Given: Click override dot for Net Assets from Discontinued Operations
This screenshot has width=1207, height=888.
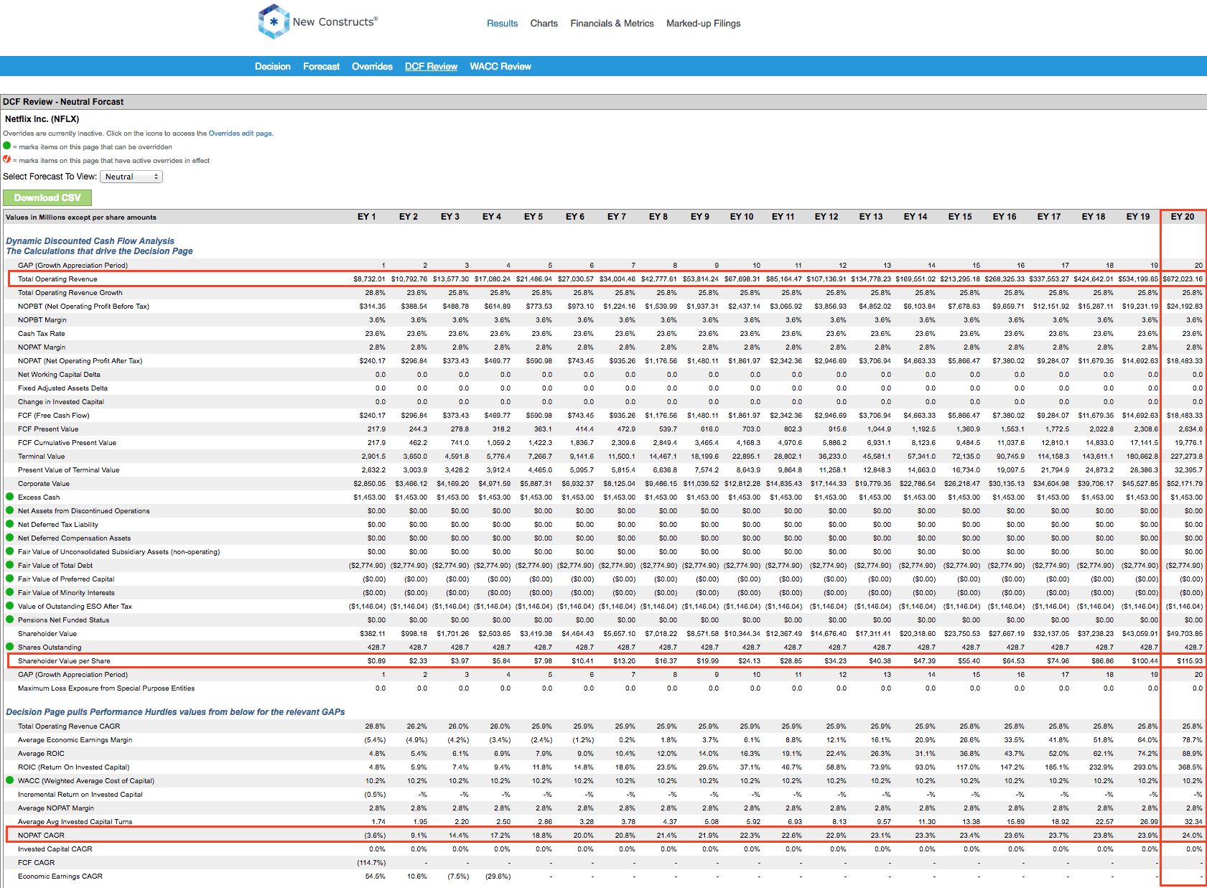Looking at the screenshot, I should point(10,510).
